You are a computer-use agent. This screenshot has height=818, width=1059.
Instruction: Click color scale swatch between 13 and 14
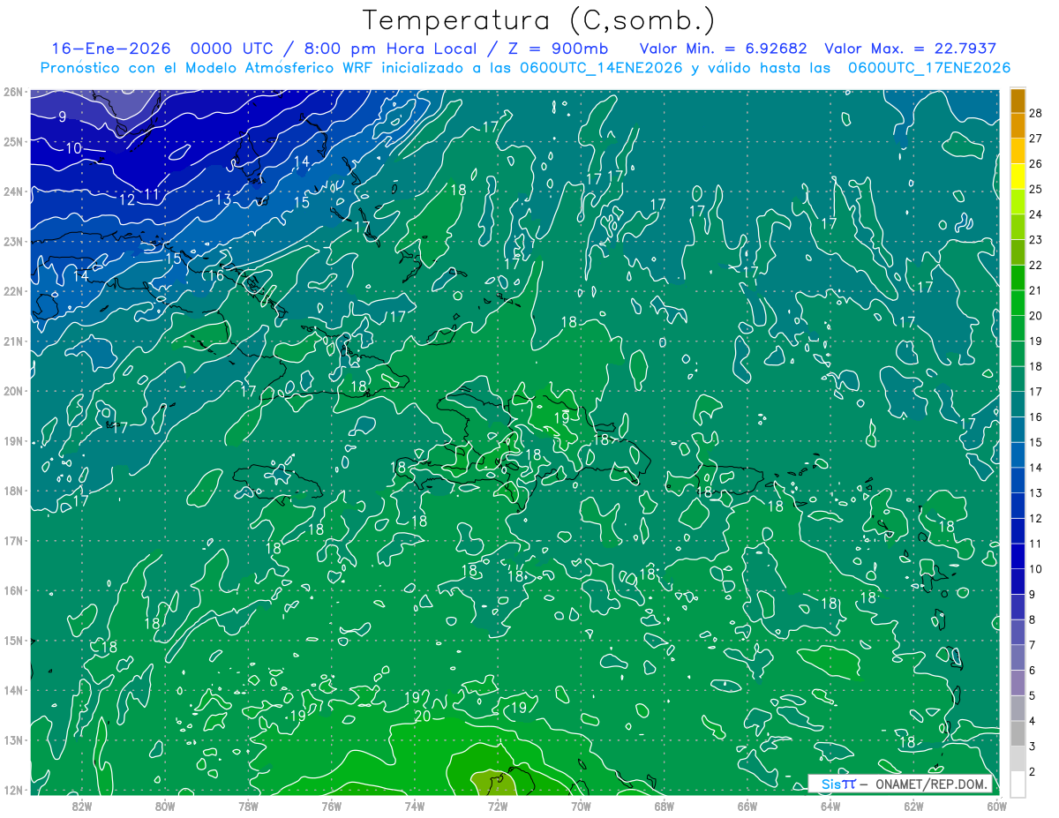1018,480
